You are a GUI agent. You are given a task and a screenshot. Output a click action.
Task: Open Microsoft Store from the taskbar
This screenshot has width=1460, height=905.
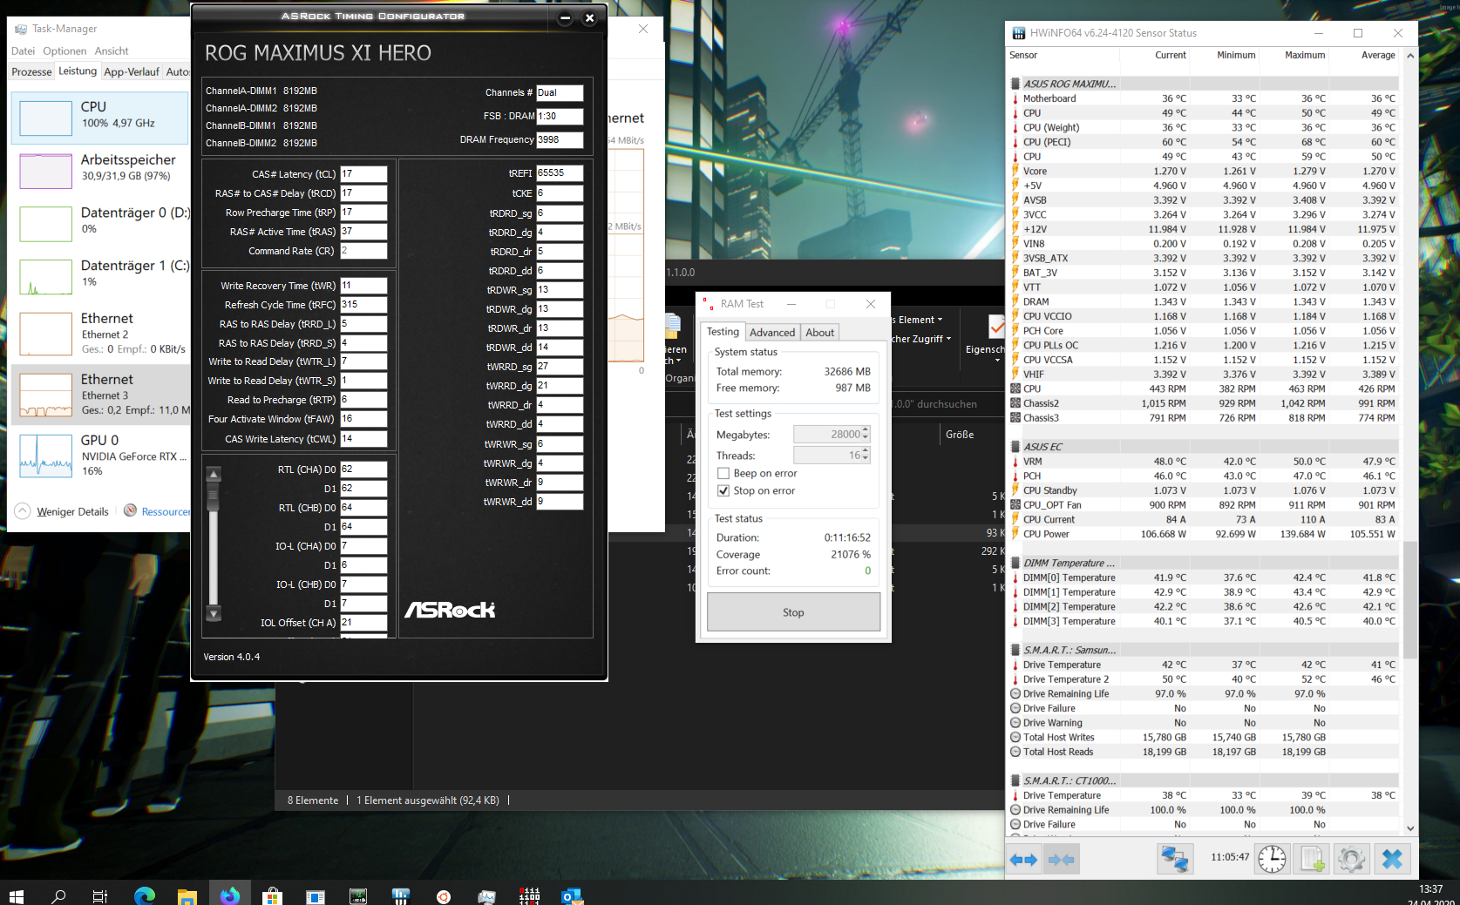272,895
